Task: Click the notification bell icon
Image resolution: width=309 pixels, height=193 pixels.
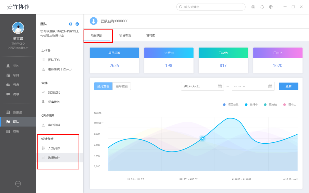Action: coord(262,7)
